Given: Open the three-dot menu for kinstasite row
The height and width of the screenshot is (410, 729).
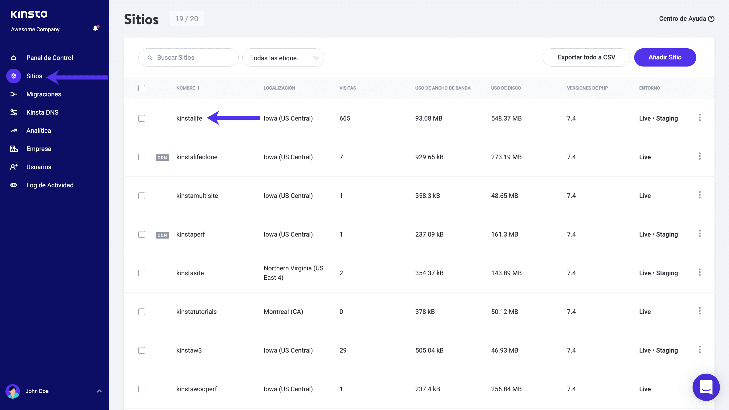Looking at the screenshot, I should (699, 272).
